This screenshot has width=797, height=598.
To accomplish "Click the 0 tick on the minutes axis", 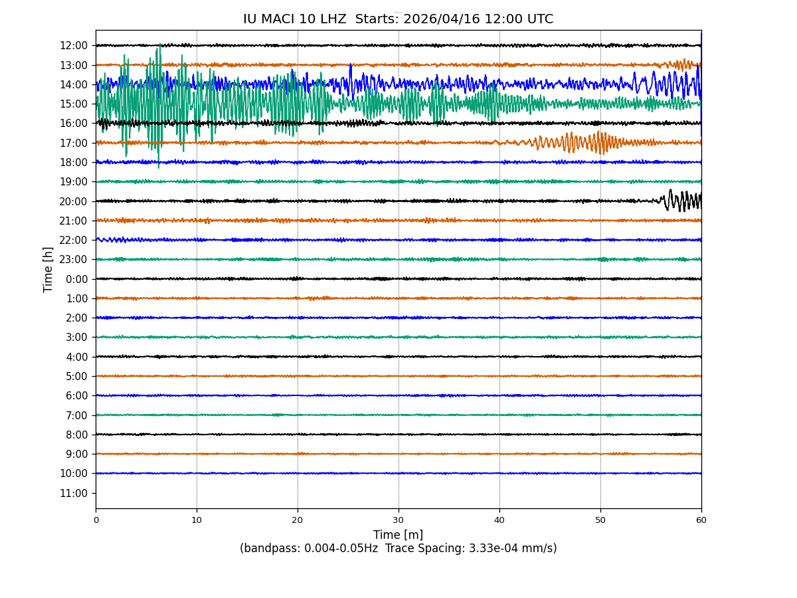I will 96,520.
